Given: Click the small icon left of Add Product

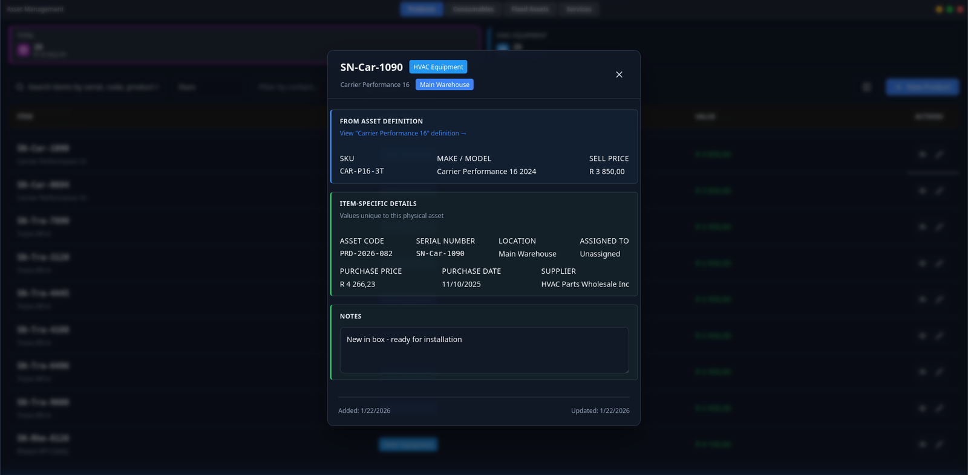Looking at the screenshot, I should (x=866, y=87).
